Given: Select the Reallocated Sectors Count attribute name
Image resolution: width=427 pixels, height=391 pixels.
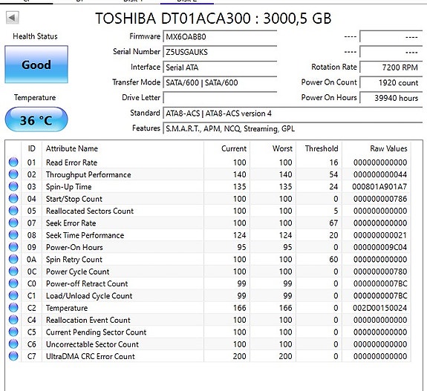Looking at the screenshot, I should pos(90,211).
